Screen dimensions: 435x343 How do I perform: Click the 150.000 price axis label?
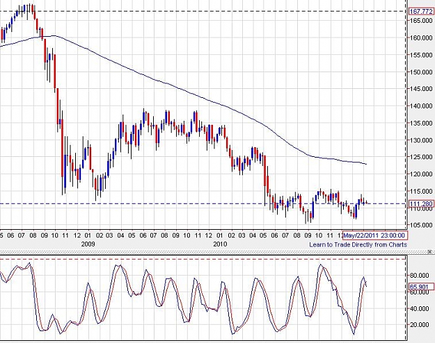click(421, 72)
